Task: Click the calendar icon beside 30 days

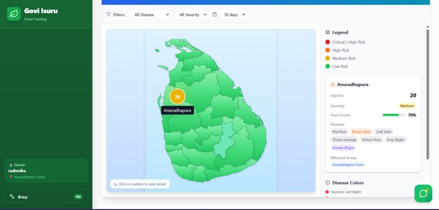Action: [x=215, y=14]
